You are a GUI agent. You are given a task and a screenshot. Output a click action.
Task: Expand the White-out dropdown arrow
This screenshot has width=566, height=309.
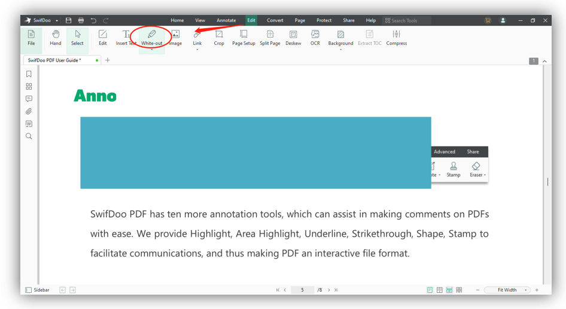(x=151, y=49)
